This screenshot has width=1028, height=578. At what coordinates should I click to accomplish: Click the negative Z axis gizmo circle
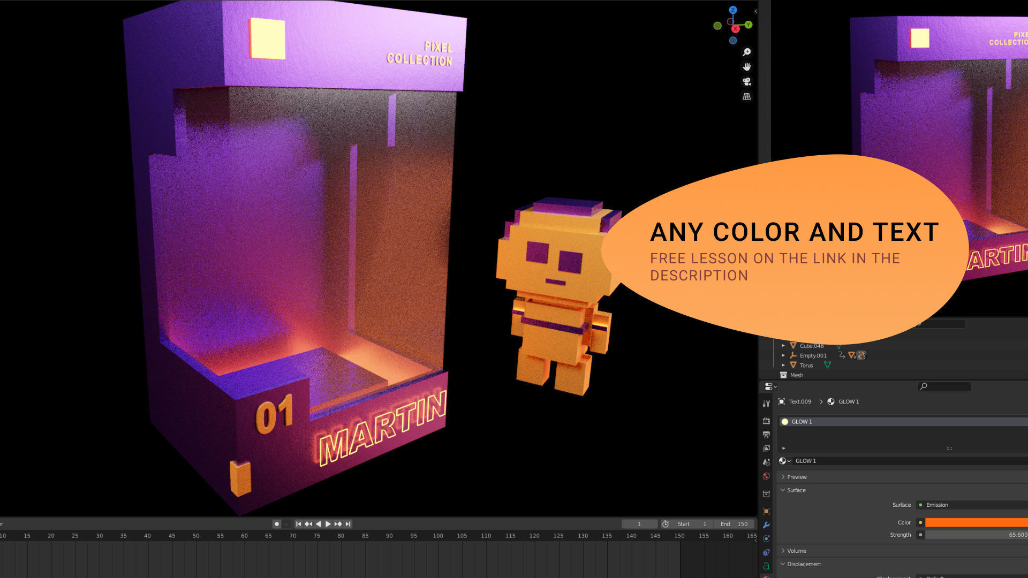click(733, 41)
